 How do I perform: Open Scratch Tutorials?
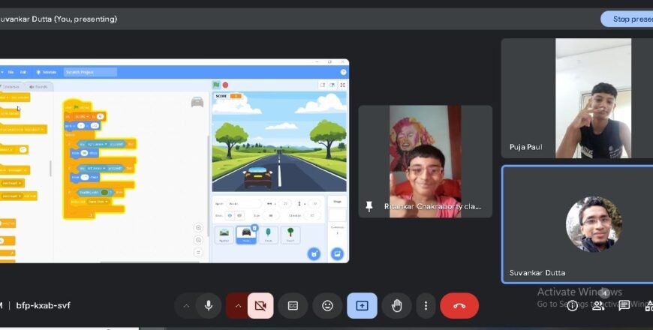47,73
